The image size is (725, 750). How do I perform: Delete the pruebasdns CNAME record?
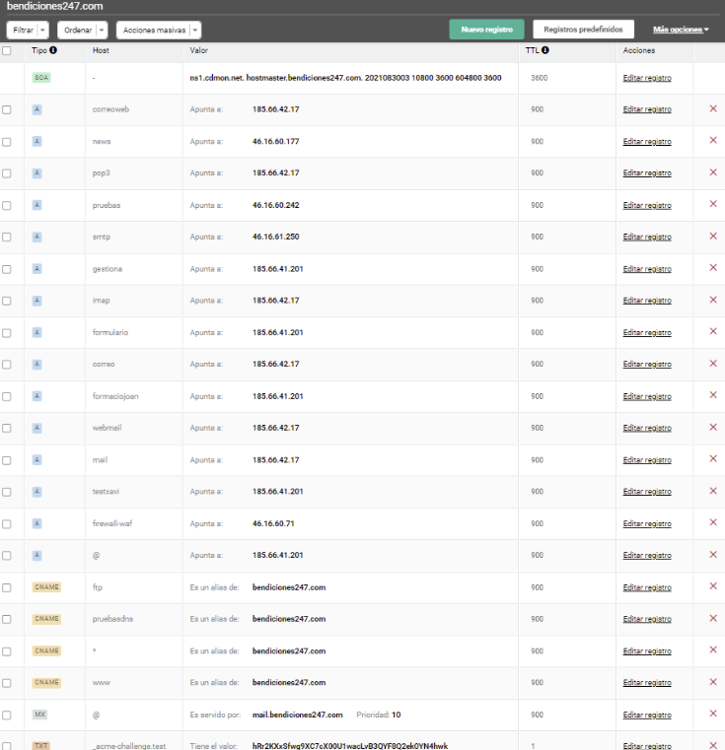click(x=713, y=619)
